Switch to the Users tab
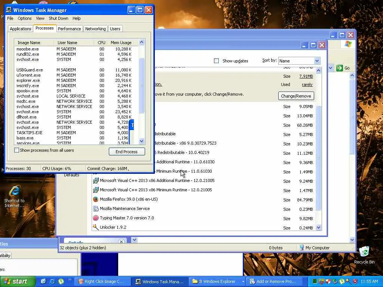The height and width of the screenshot is (287, 383). click(115, 29)
